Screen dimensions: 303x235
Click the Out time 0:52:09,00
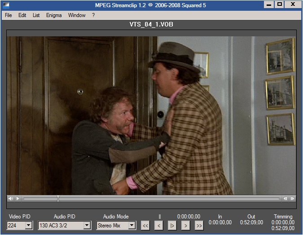coord(251,222)
